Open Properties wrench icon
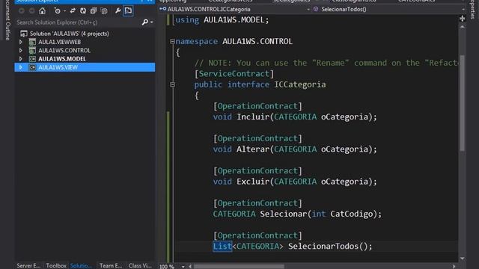 tap(118, 11)
